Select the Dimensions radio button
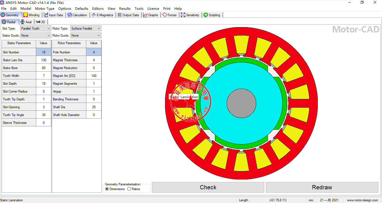 [x=107, y=189]
